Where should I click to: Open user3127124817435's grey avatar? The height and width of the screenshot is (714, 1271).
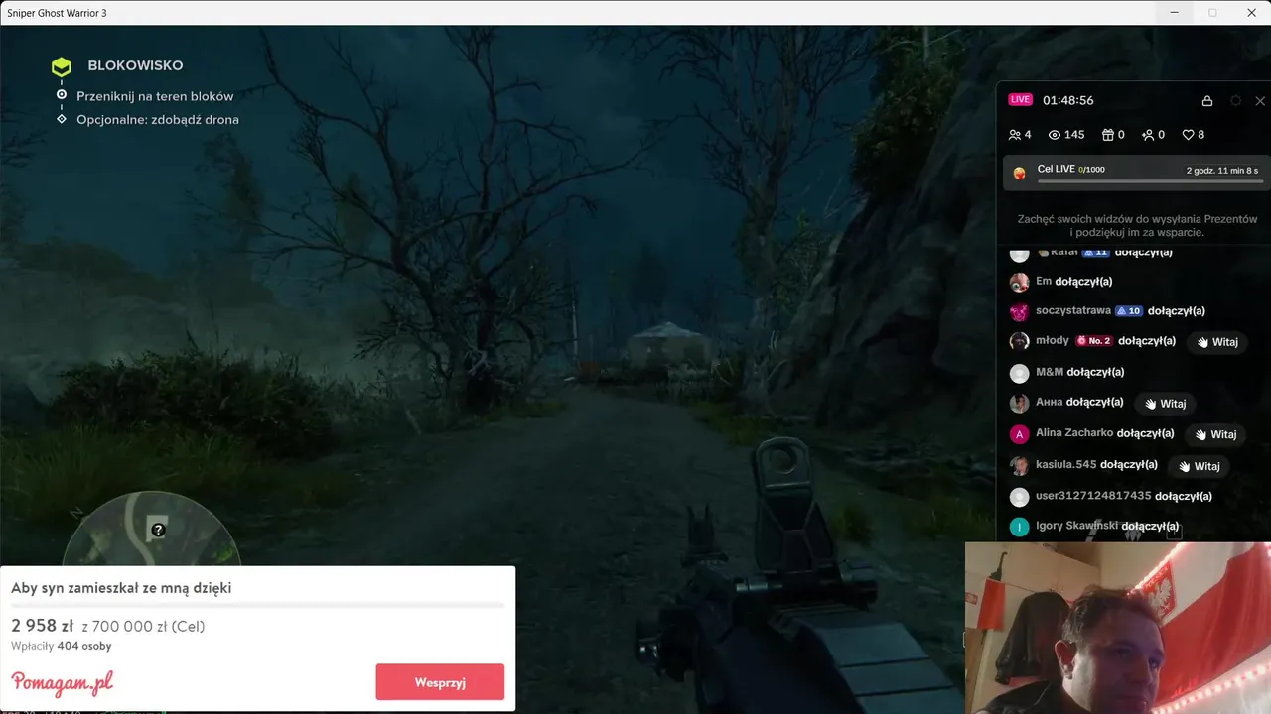1019,497
